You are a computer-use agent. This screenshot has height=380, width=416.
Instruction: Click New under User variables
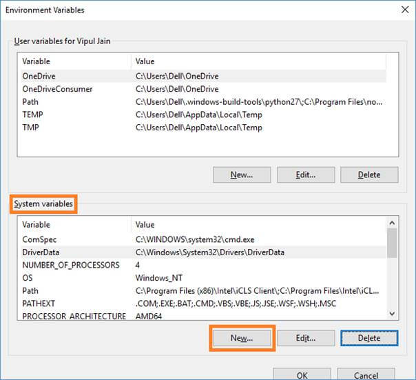coord(242,175)
